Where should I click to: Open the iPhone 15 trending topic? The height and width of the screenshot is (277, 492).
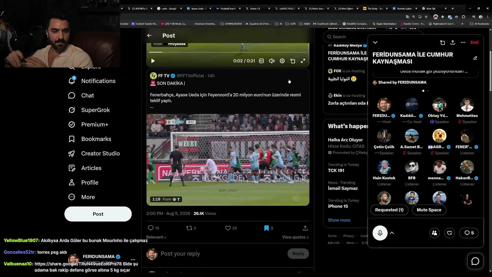[x=338, y=206]
